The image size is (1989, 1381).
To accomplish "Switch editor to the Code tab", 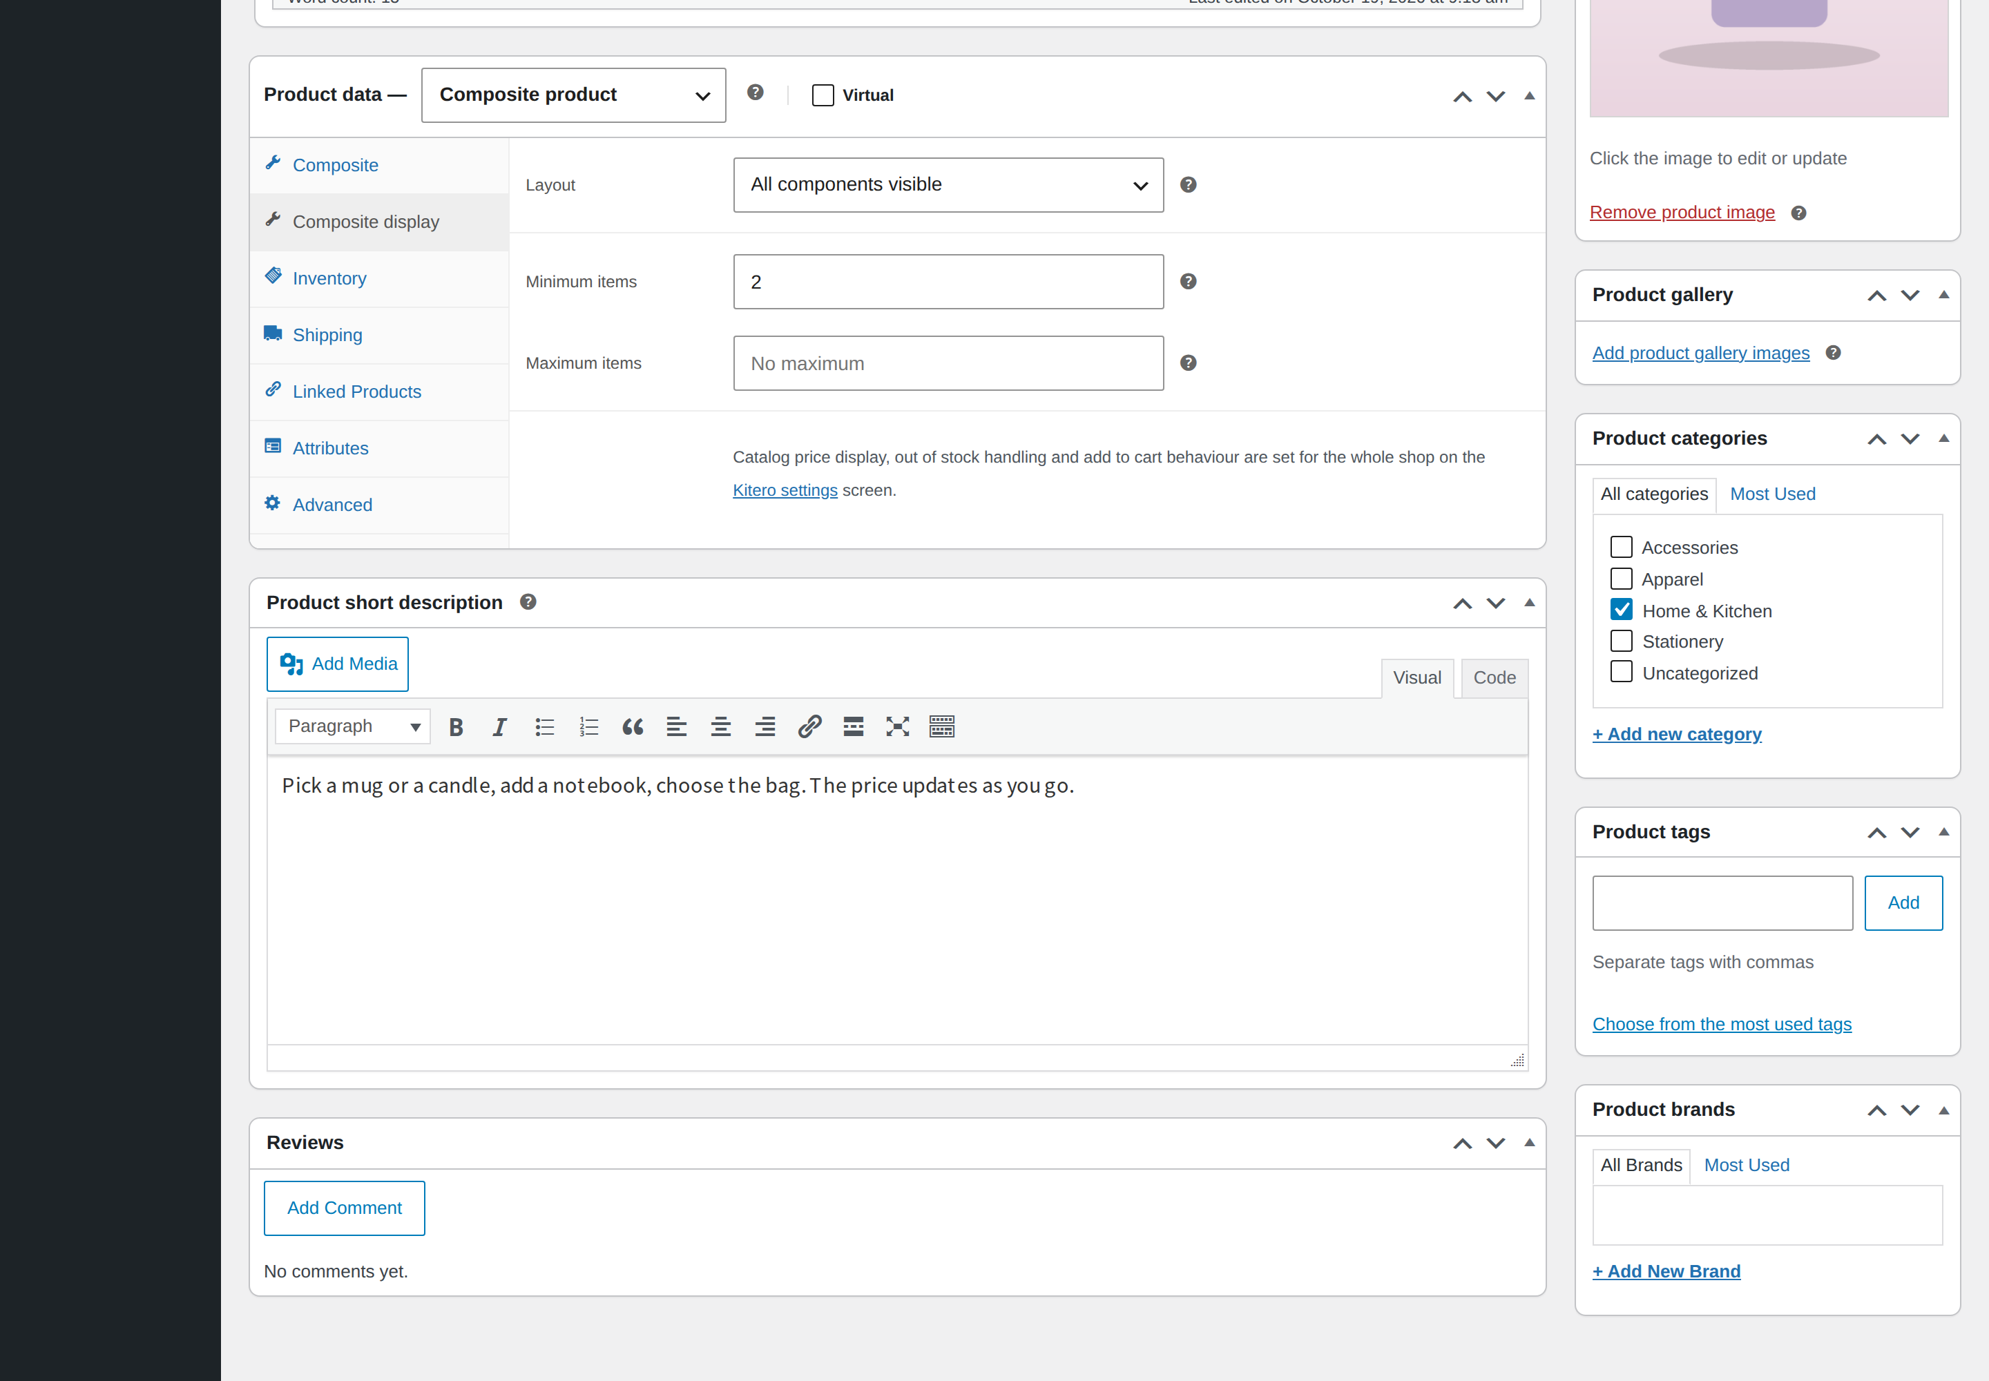I will pyautogui.click(x=1495, y=677).
